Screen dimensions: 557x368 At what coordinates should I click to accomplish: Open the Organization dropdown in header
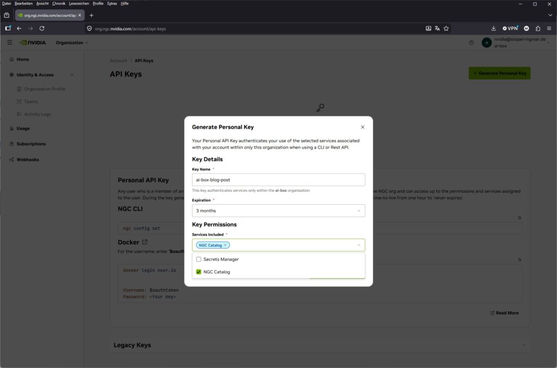[72, 42]
